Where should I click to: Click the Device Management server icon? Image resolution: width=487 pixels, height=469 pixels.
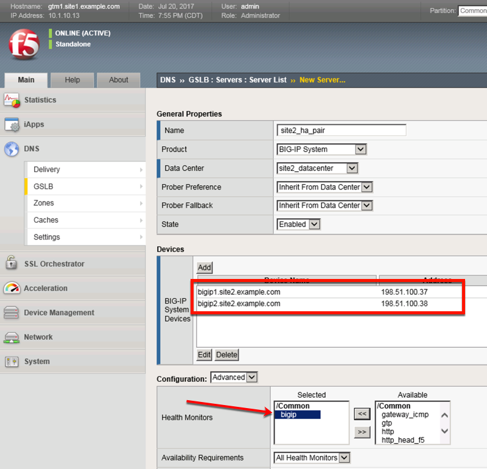[11, 312]
